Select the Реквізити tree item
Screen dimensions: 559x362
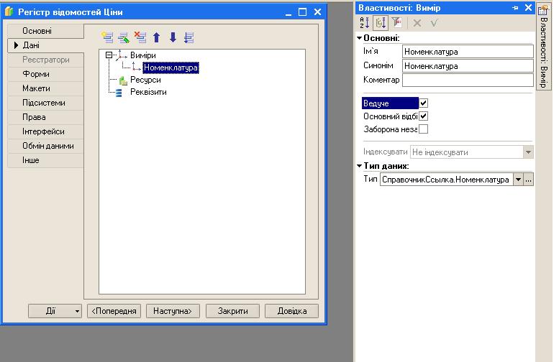point(148,92)
